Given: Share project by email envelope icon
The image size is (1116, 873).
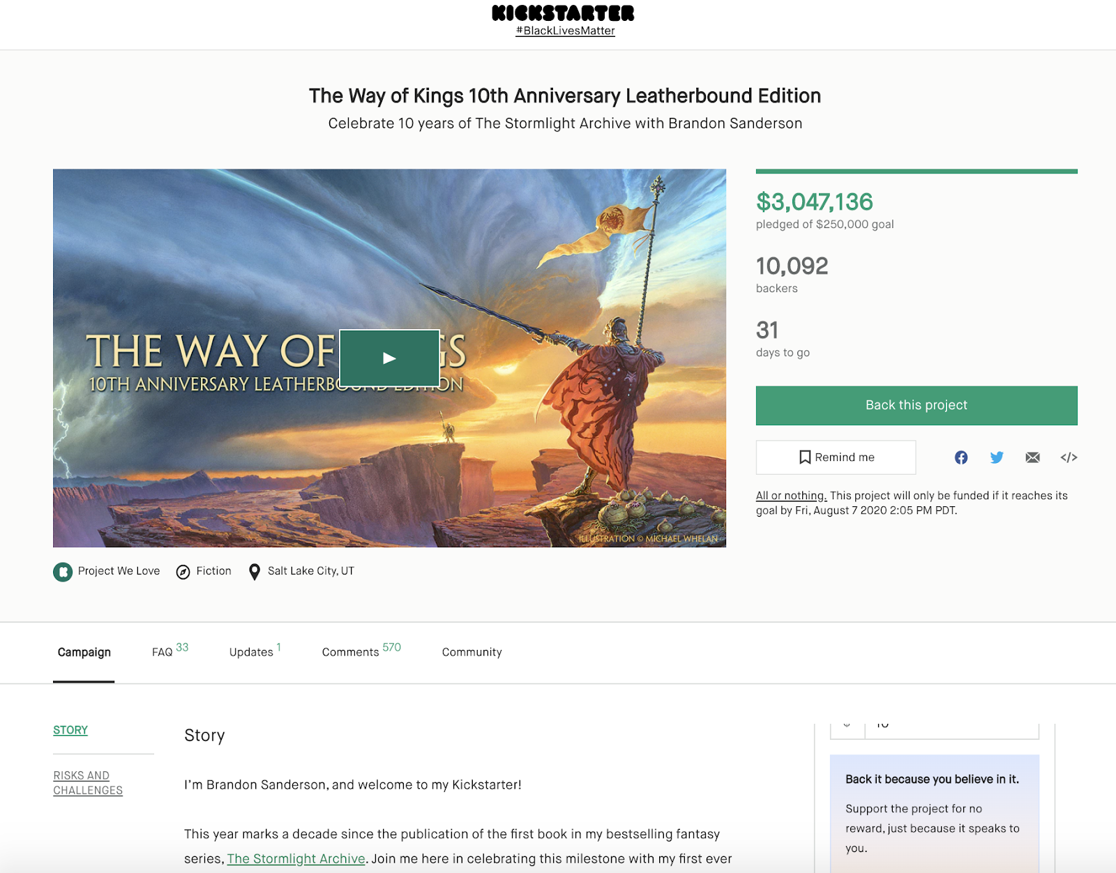Looking at the screenshot, I should pos(1033,457).
